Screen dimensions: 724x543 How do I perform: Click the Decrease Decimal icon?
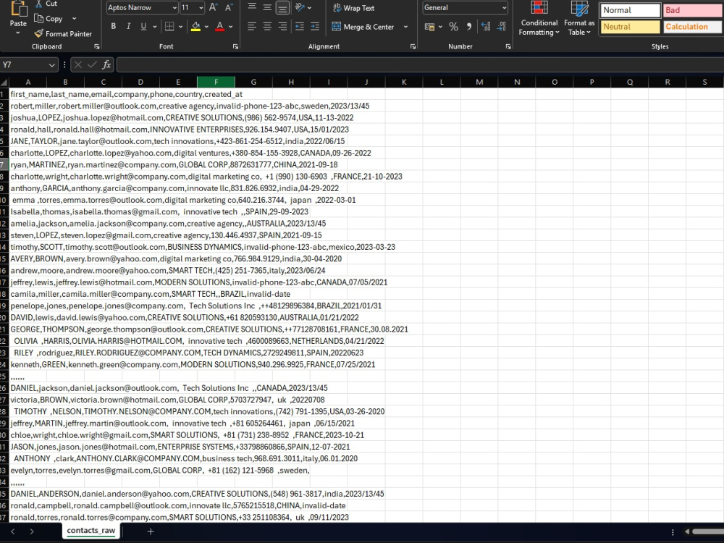click(502, 27)
